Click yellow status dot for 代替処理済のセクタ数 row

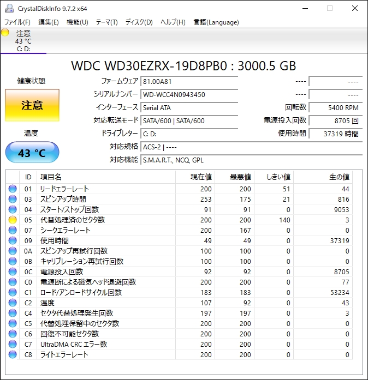(13, 220)
